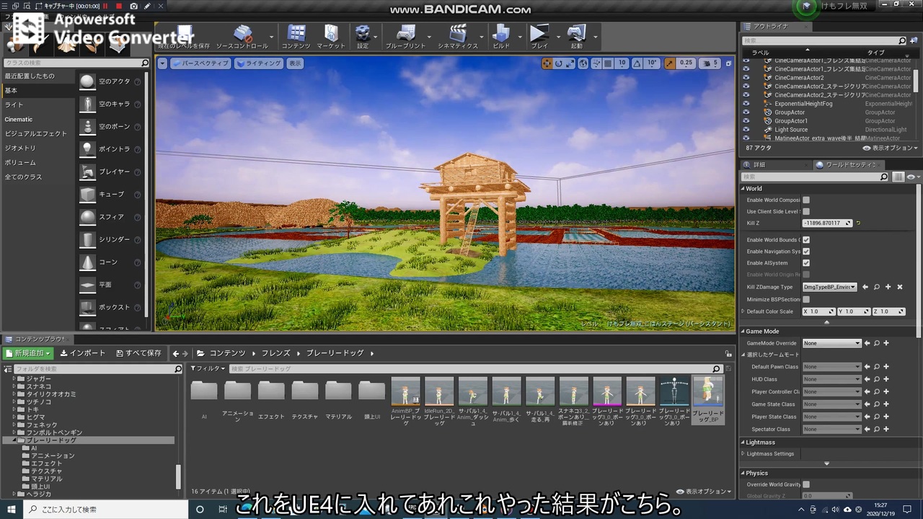This screenshot has width=923, height=519.
Task: Open the 設定 settings gear icon
Action: pos(363,34)
